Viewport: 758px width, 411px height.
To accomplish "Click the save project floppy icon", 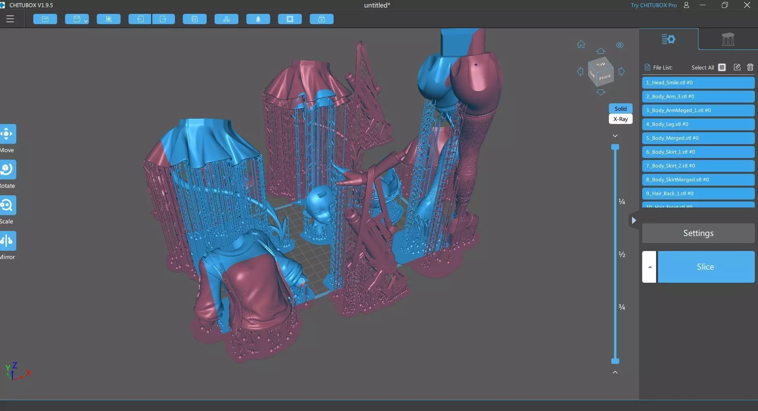I will [77, 19].
